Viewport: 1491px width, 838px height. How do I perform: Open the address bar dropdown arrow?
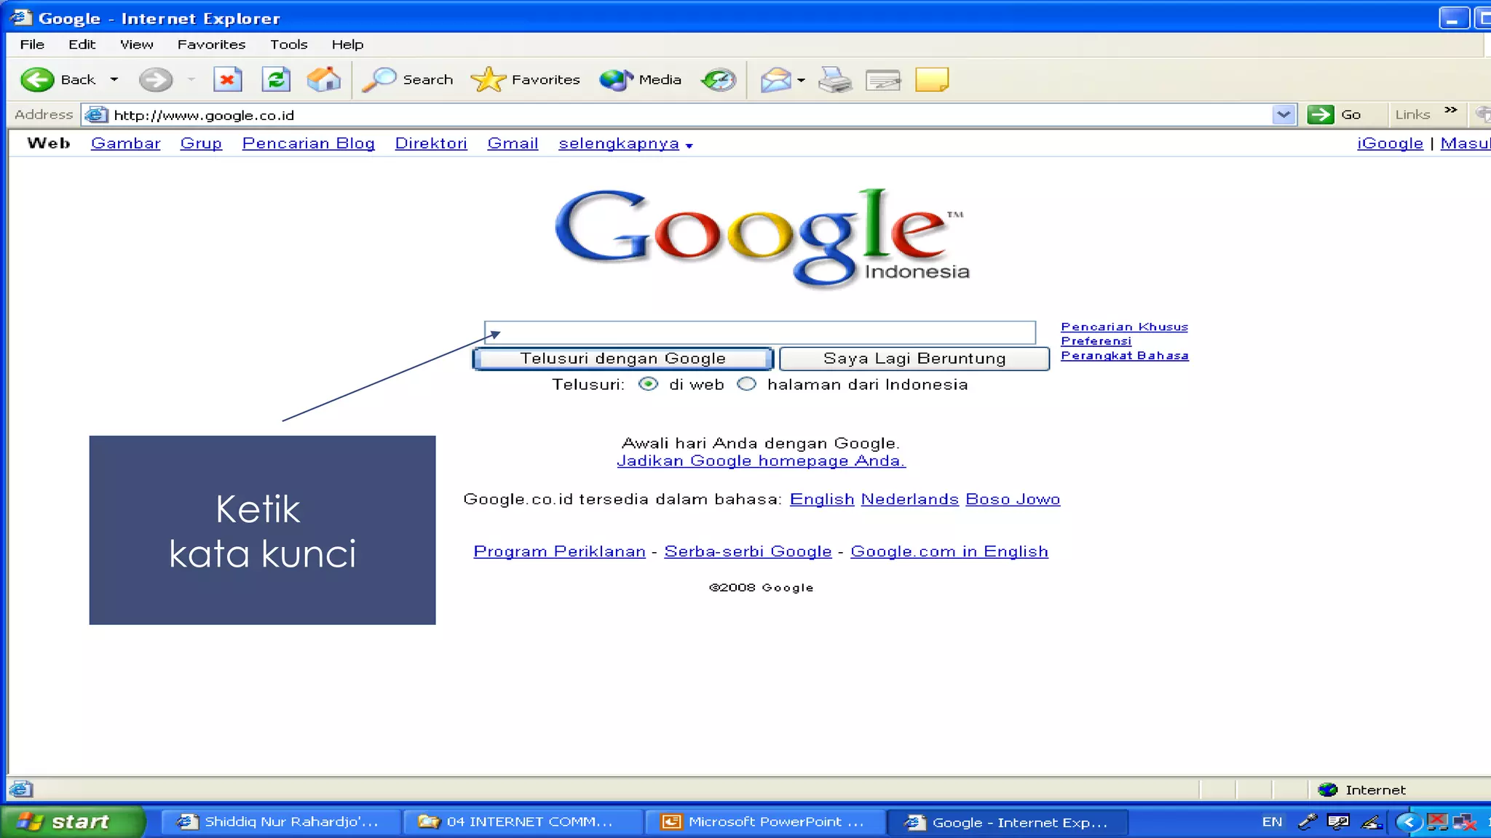(1284, 114)
